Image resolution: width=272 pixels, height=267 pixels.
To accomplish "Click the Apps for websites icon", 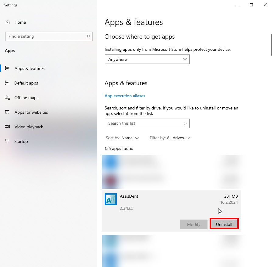I will pyautogui.click(x=7, y=112).
